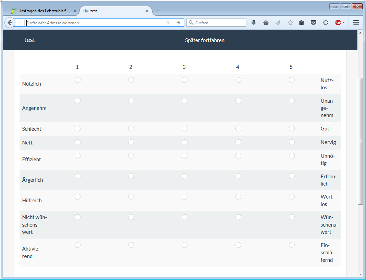Click the Adblock Plus ABP icon
The image size is (366, 280).
pyautogui.click(x=338, y=23)
